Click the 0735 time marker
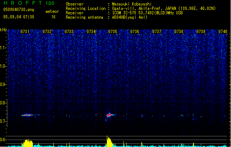Screen dimensions: 231x147 [x=113, y=32]
